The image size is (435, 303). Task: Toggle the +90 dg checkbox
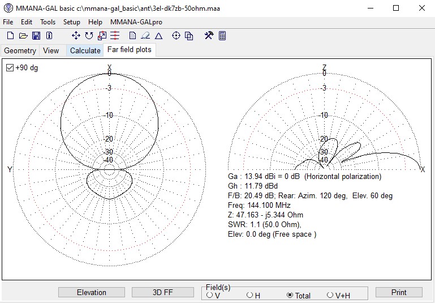click(x=10, y=68)
